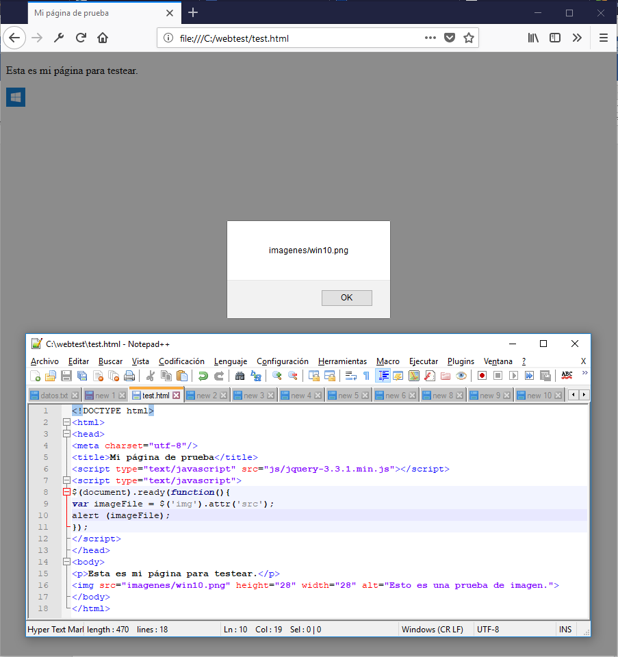Expand hidden Notepad++ toolbar chevron
The height and width of the screenshot is (657, 618).
[585, 372]
